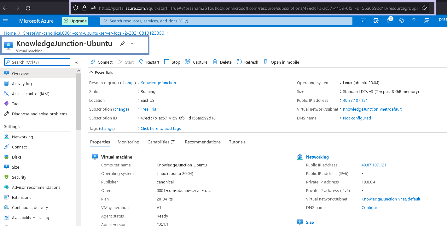Switch to the Recommendations tab

(203, 142)
